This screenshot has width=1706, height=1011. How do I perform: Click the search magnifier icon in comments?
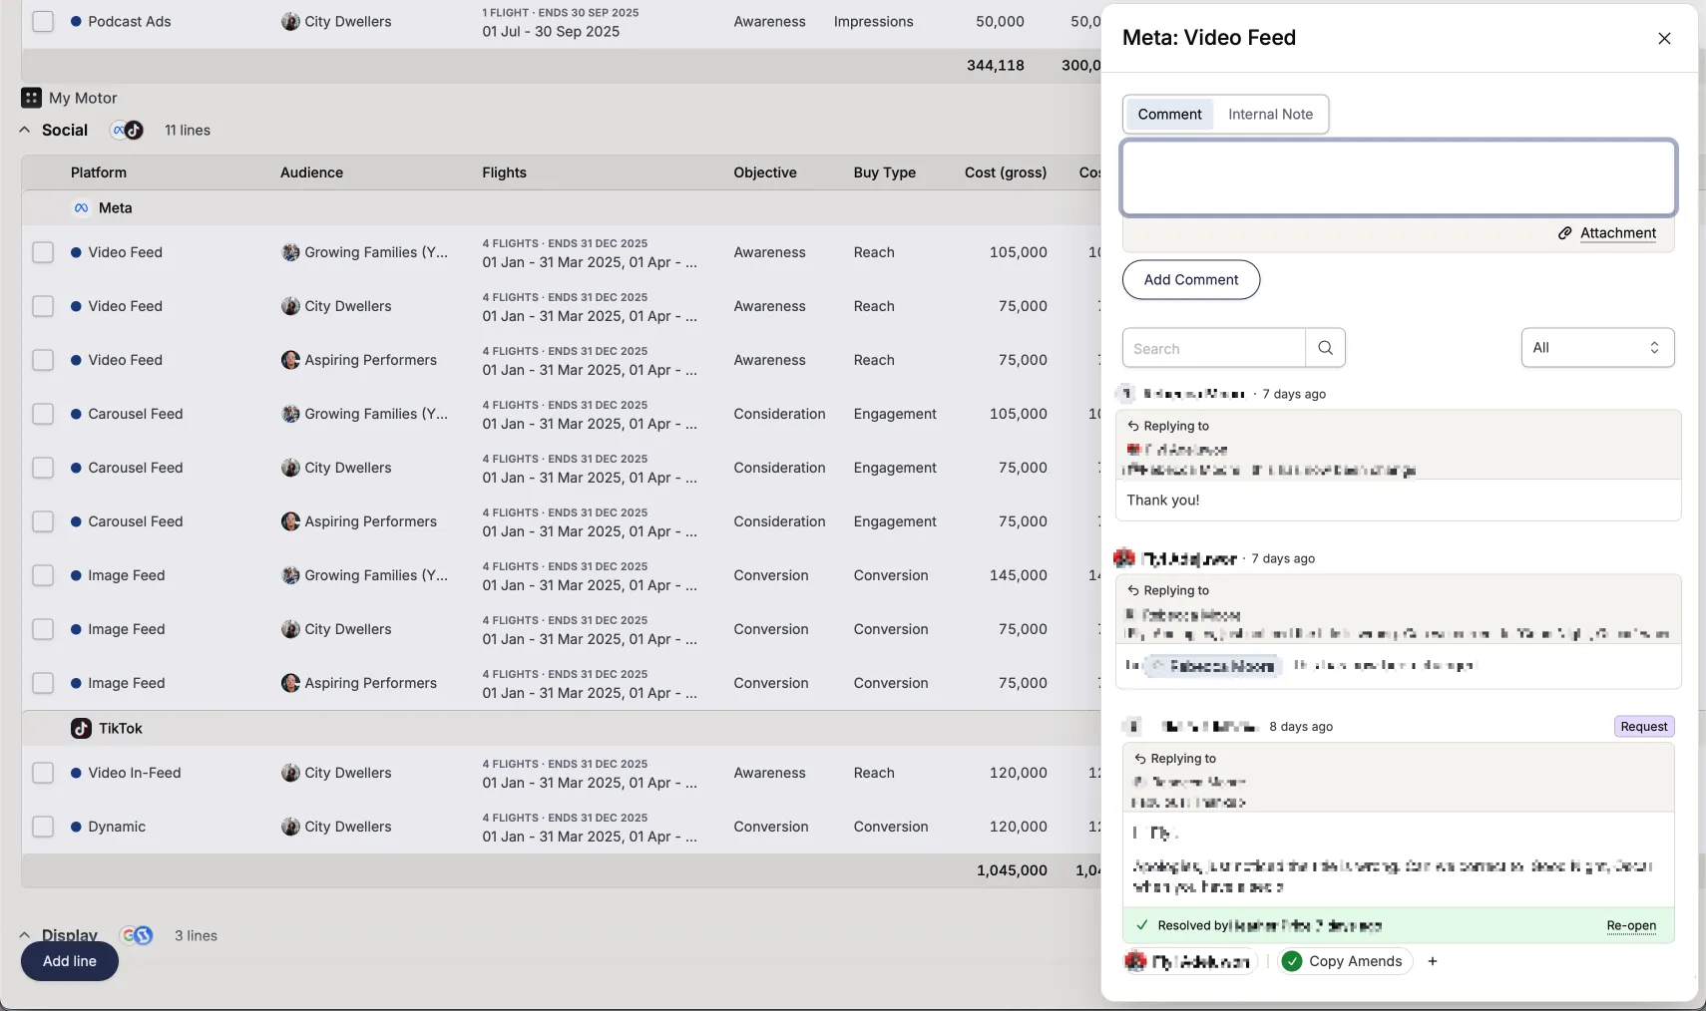coord(1325,348)
